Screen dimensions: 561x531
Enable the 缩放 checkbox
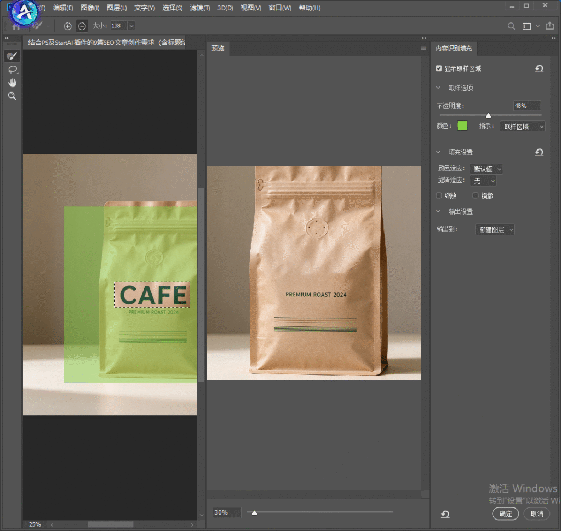[439, 195]
